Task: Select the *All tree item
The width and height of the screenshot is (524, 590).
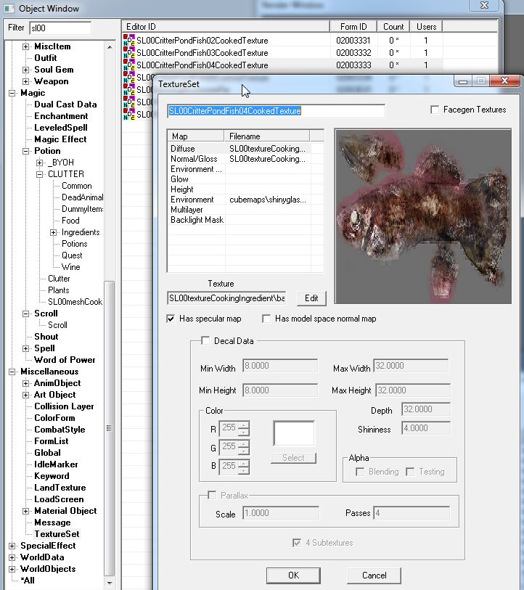Action: coord(28,581)
